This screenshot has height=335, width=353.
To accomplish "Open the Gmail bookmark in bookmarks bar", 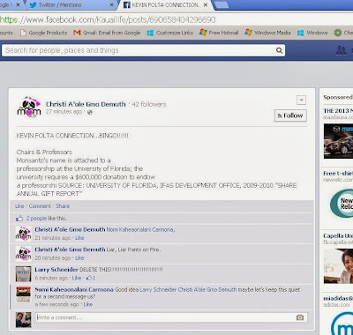I will pos(107,33).
